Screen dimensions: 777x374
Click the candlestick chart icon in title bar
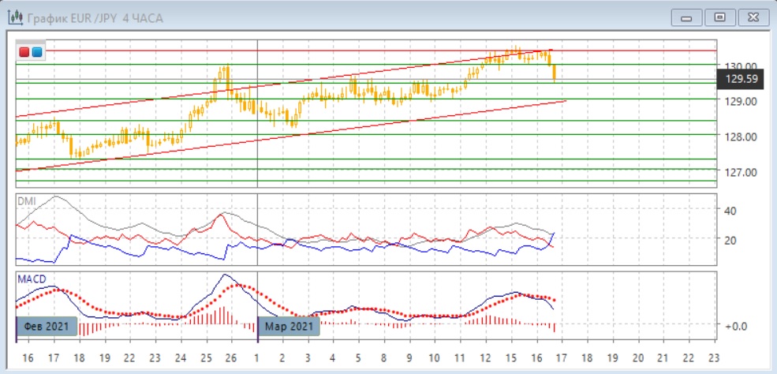14,17
